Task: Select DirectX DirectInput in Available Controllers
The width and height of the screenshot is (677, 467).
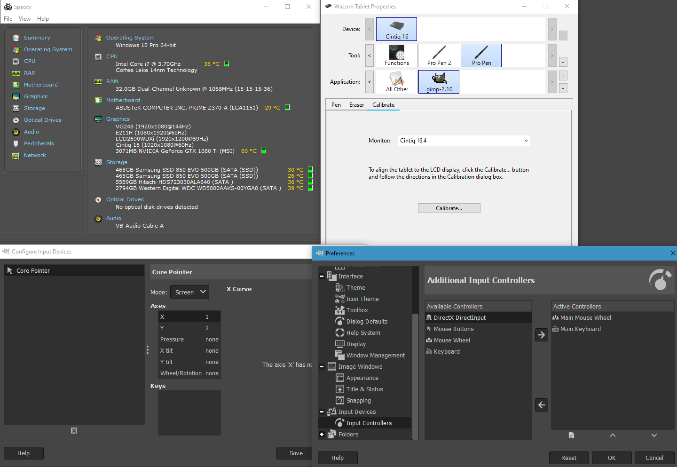Action: tap(478, 318)
